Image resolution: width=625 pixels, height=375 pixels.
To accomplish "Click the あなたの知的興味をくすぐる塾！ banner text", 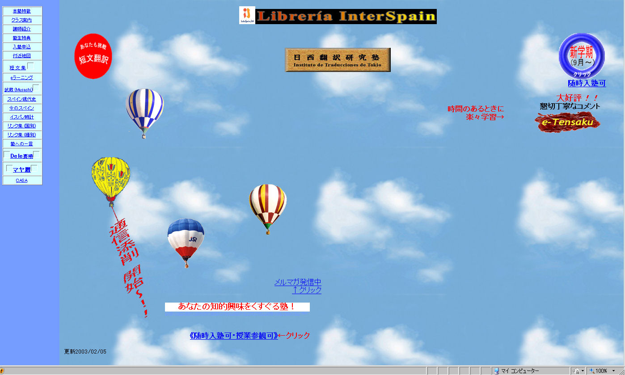I will (x=237, y=307).
